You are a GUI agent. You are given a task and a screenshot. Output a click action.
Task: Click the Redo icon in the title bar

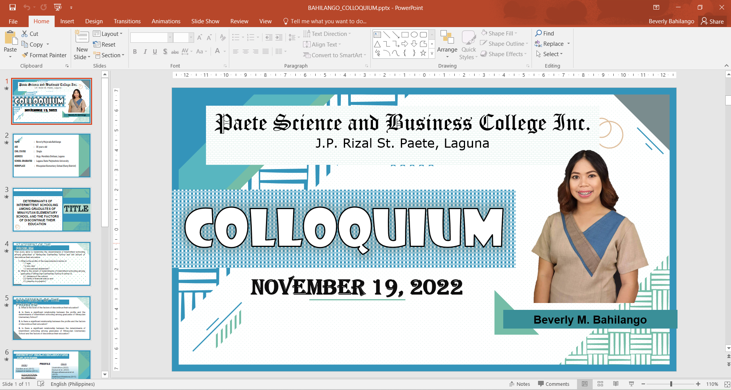(x=44, y=7)
